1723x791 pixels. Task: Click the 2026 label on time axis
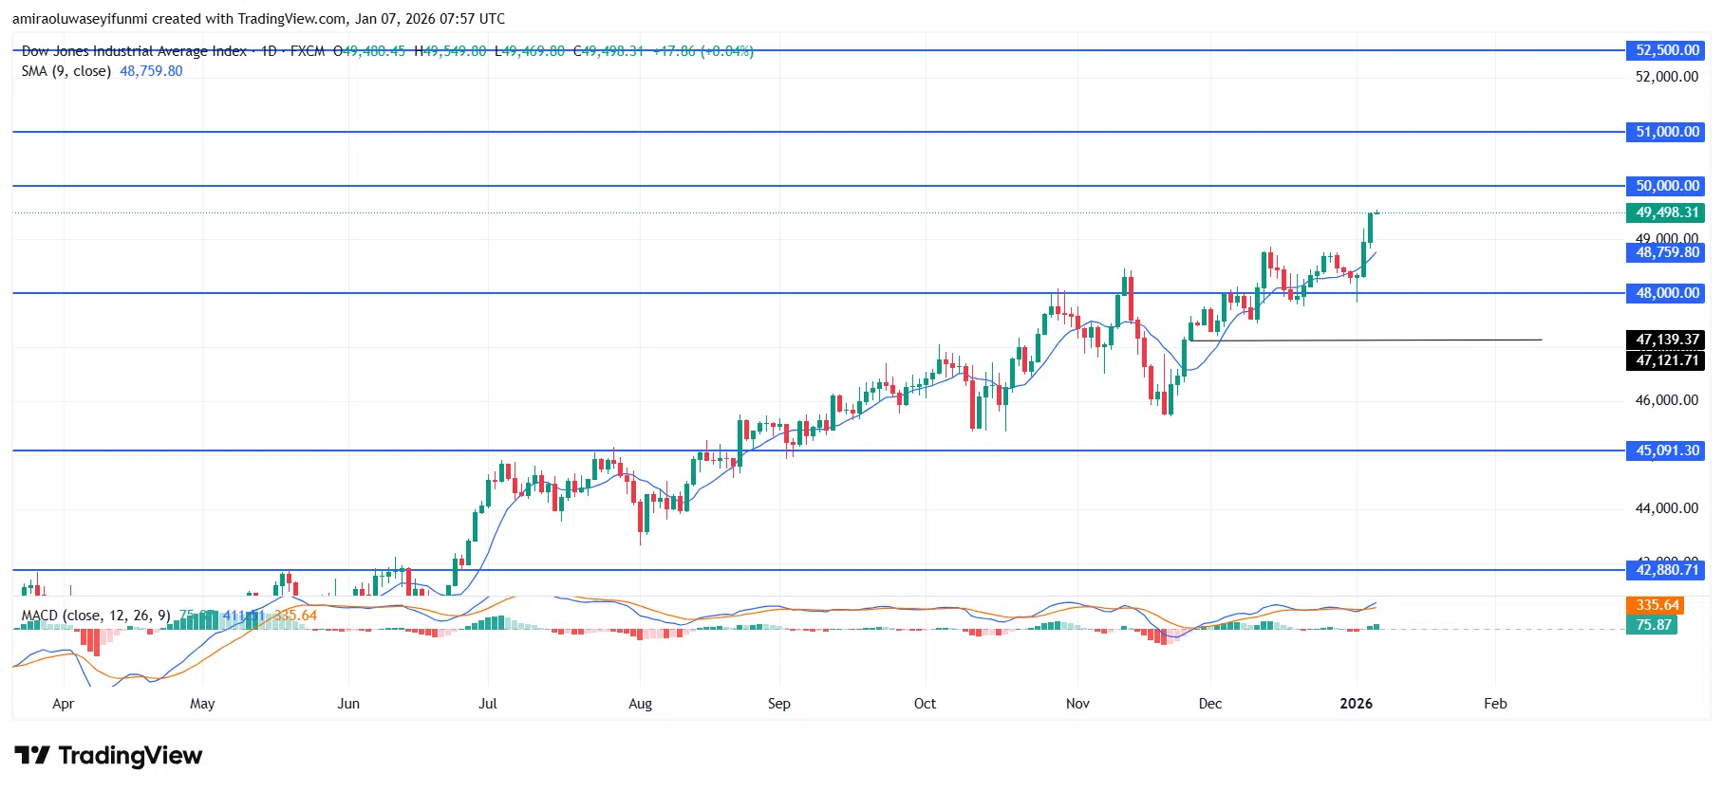pyautogui.click(x=1356, y=704)
